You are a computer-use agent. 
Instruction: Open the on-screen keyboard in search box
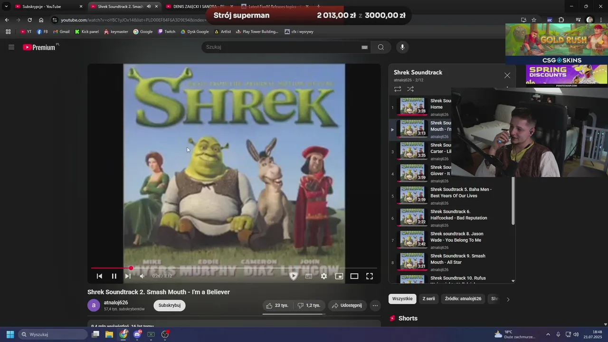coord(364,47)
